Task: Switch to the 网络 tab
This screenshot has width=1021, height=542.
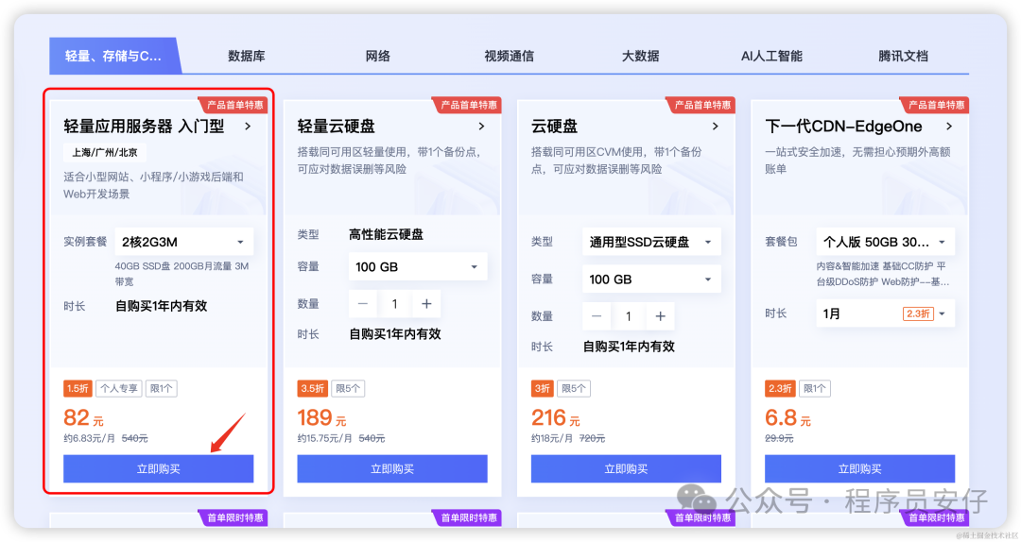Action: coord(377,56)
